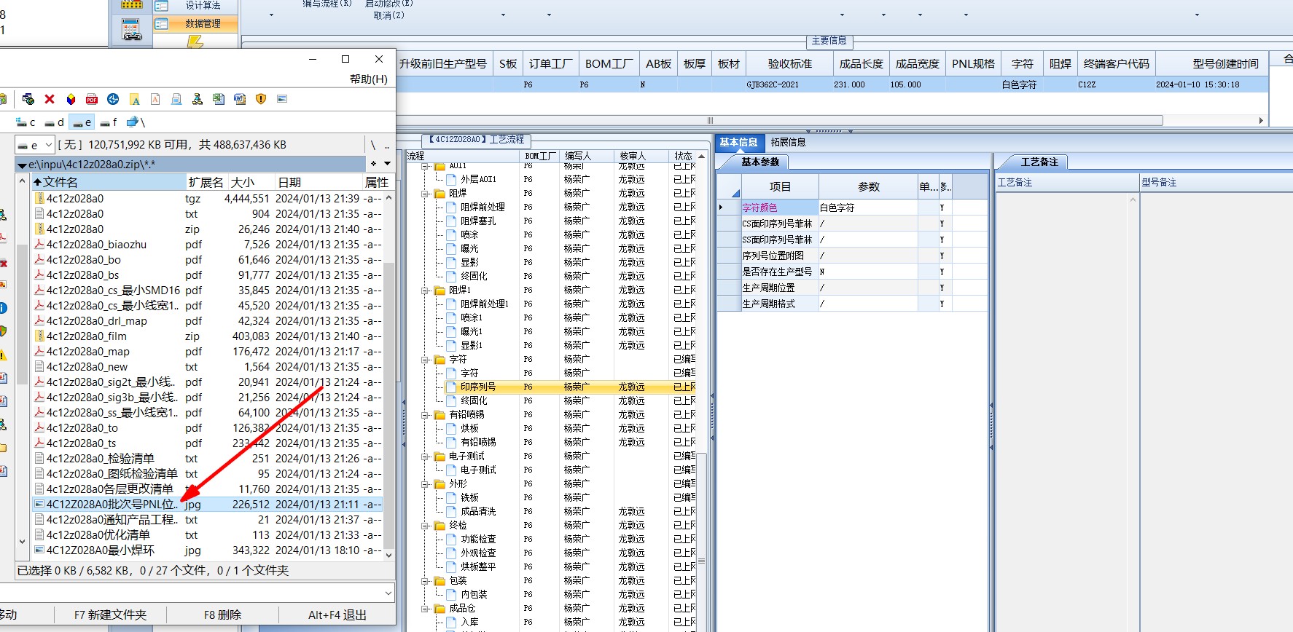Click the computer screen document toolbar icon
This screenshot has height=632, width=1293.
(176, 99)
